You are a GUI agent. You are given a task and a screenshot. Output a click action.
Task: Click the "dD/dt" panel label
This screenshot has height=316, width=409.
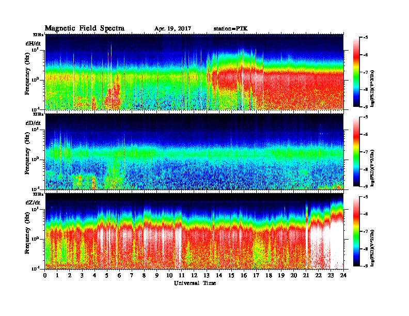(33, 123)
